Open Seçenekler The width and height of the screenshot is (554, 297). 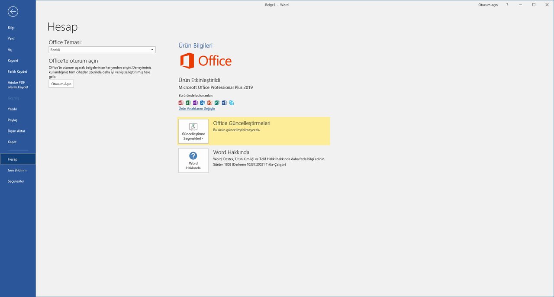pos(18,181)
